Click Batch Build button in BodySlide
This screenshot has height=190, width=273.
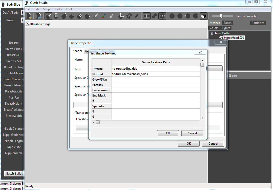coord(14,174)
